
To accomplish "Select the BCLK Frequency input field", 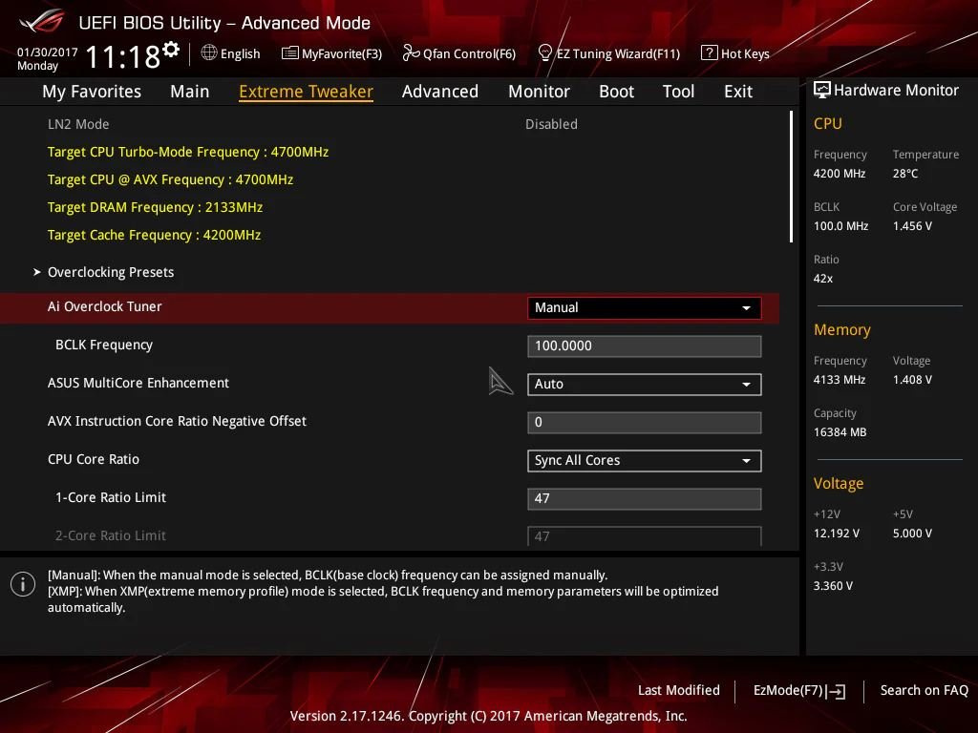I will (x=643, y=346).
